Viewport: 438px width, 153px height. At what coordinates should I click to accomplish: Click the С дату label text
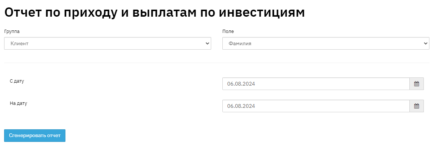click(x=17, y=81)
